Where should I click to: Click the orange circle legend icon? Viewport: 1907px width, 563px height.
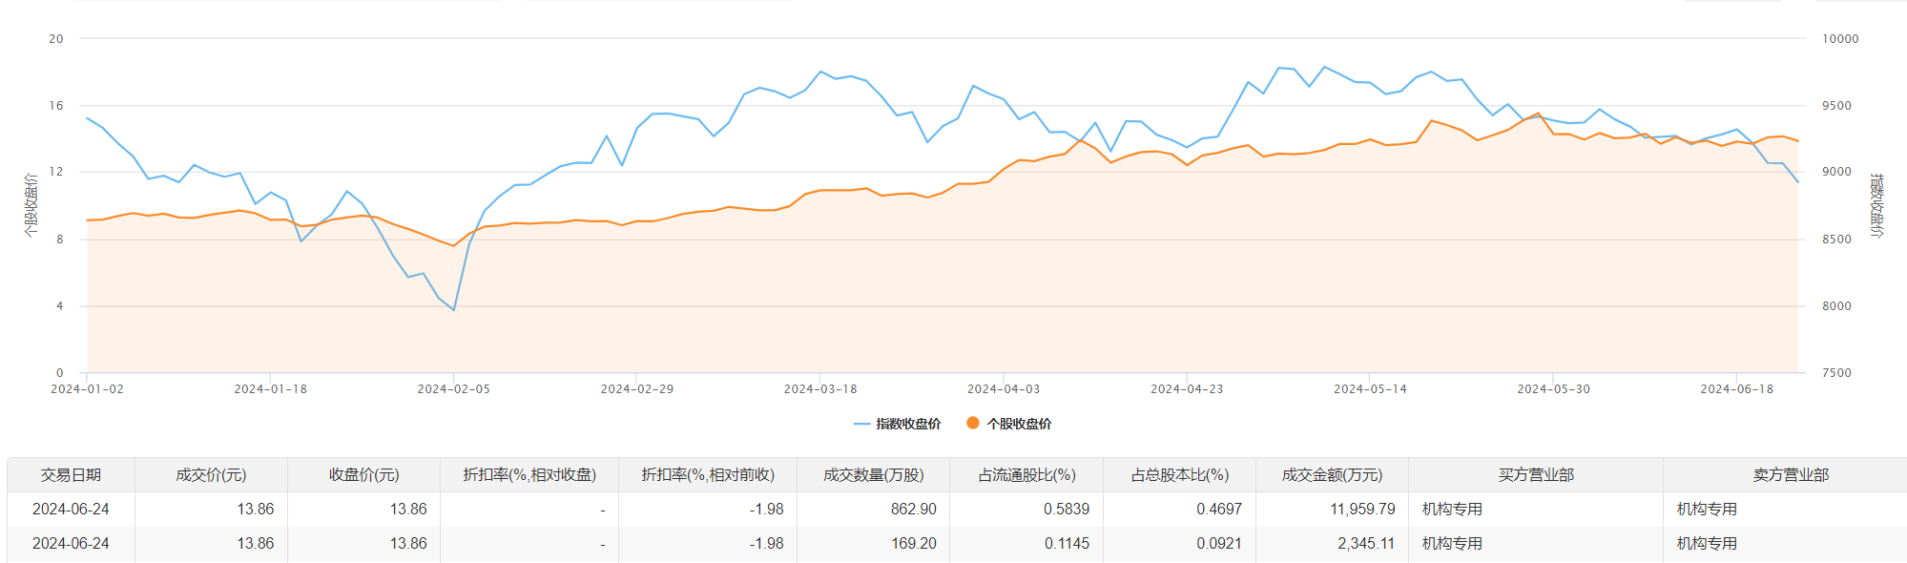click(x=972, y=424)
